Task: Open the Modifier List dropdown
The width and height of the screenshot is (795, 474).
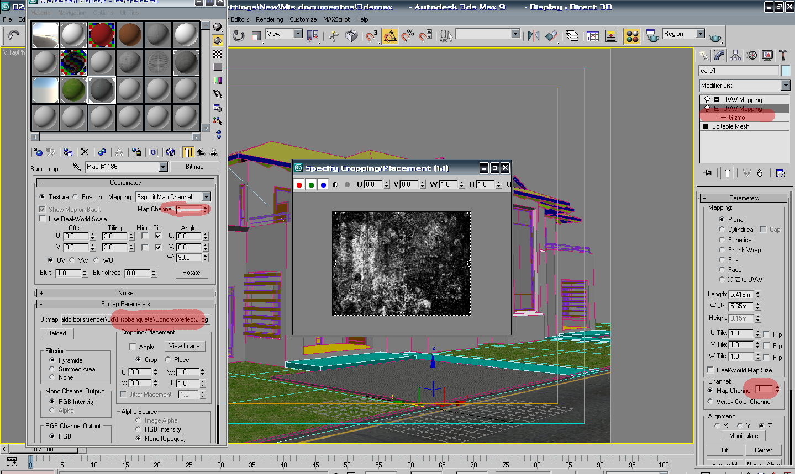Action: (x=786, y=86)
